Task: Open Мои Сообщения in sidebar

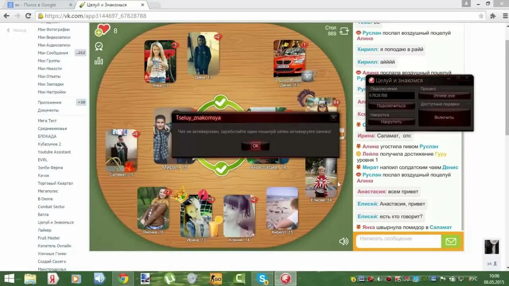Action: point(53,53)
